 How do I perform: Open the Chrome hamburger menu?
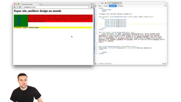pyautogui.click(x=92, y=7)
